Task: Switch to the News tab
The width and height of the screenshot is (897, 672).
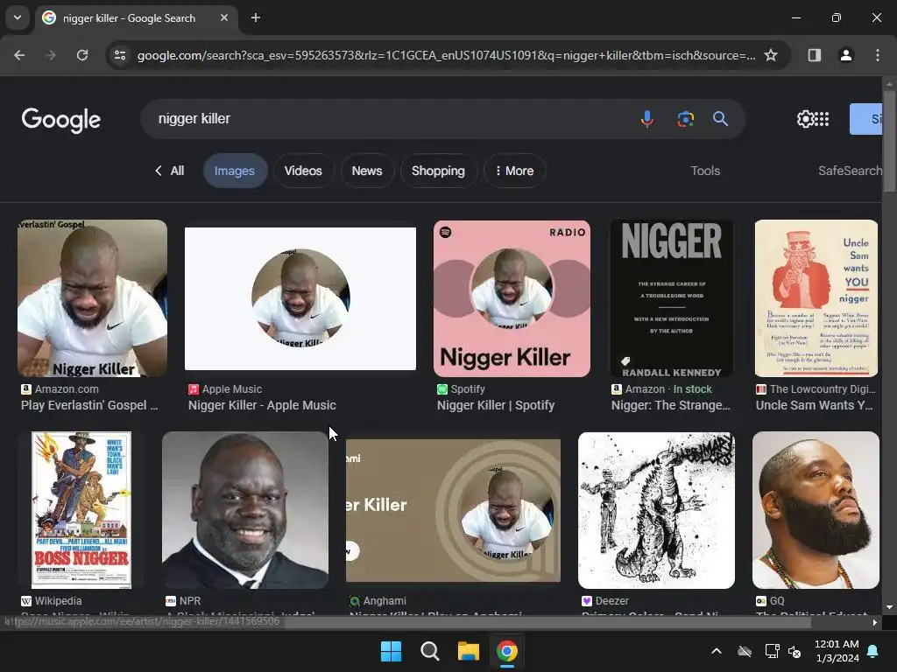Action: tap(367, 171)
